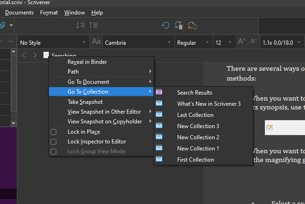Expand View Snapshot on Copyholder arrow
This screenshot has width=305, height=204.
click(150, 122)
